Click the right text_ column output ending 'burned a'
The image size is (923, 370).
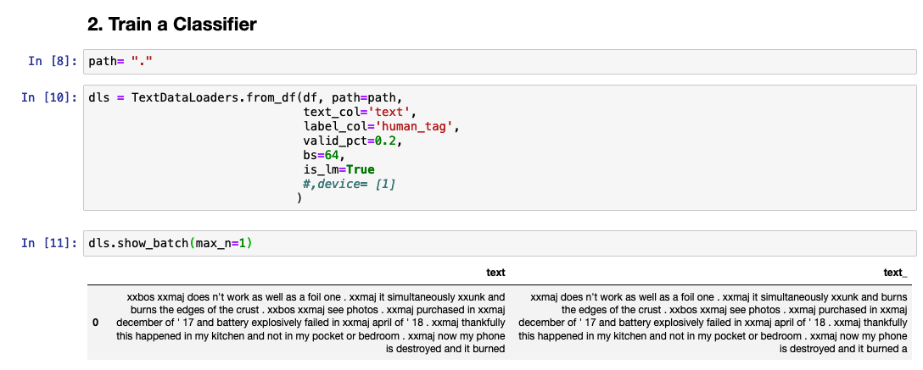(713, 322)
